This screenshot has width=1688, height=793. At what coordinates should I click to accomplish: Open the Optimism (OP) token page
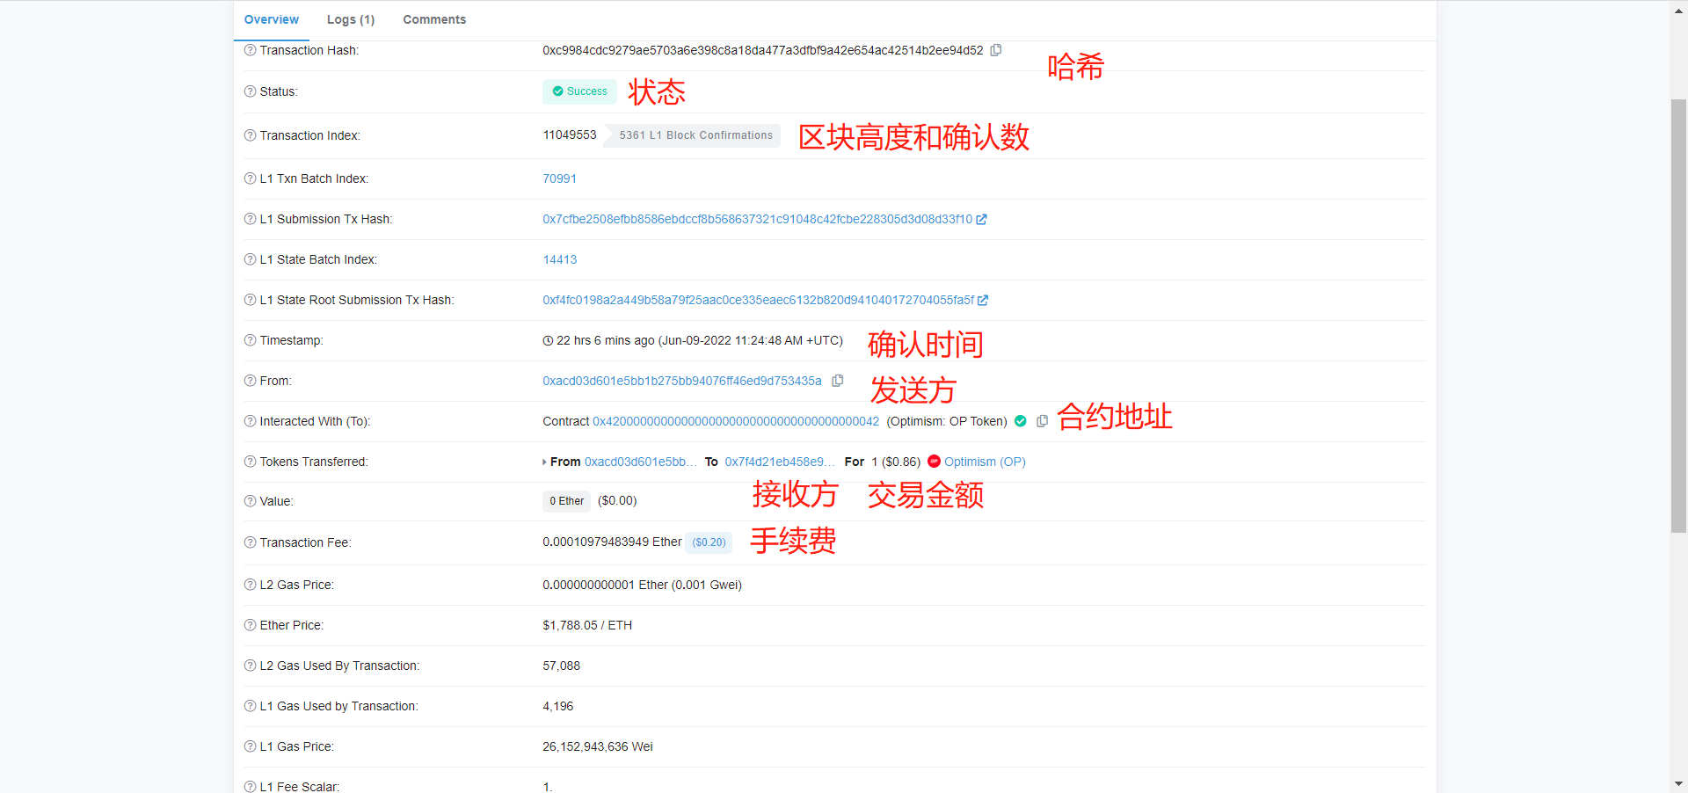[x=985, y=462]
